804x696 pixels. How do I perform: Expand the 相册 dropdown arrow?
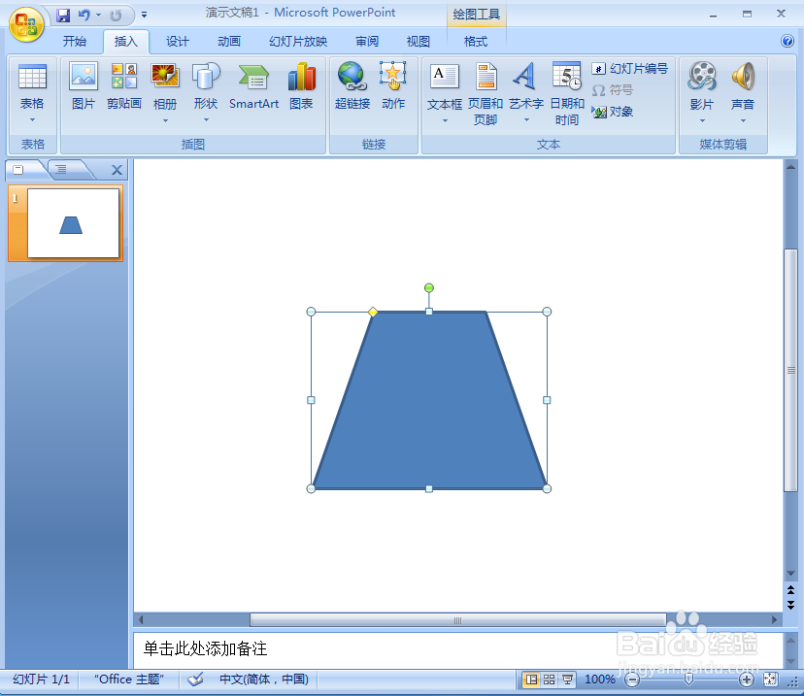tap(165, 120)
